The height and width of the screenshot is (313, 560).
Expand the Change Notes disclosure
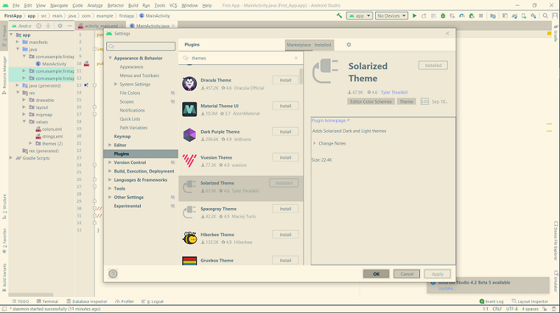[314, 143]
